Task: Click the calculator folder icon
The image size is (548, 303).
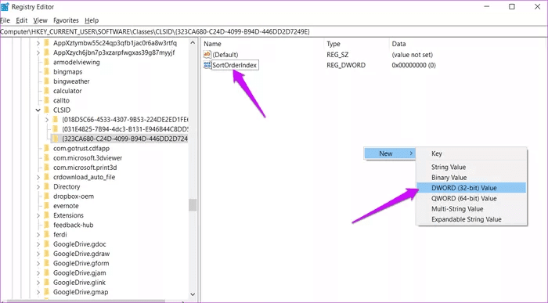Action: point(47,91)
